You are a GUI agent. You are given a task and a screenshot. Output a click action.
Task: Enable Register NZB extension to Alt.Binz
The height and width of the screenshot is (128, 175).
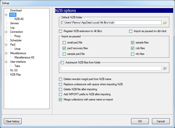coord(60,31)
